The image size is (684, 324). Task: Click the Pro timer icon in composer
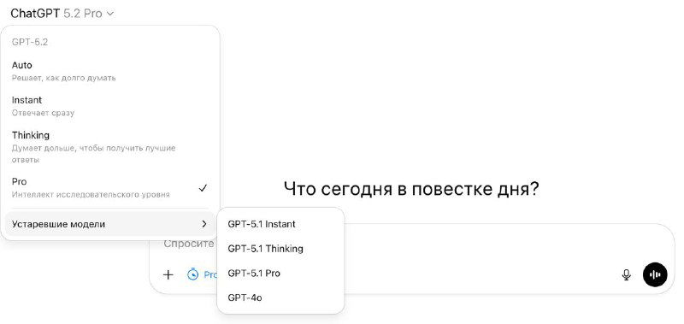(x=193, y=274)
